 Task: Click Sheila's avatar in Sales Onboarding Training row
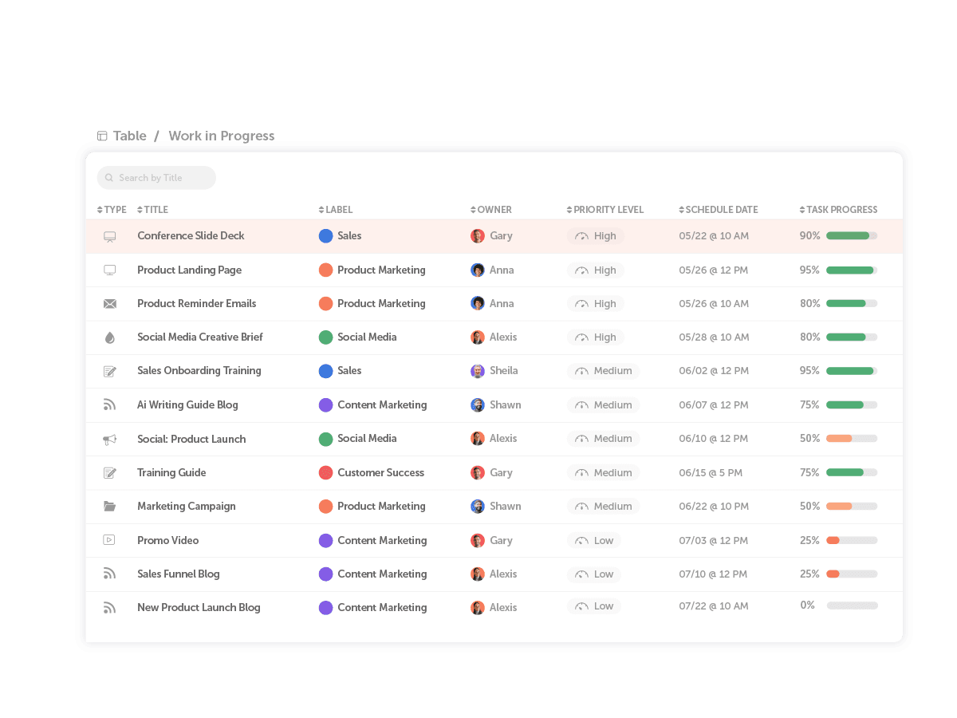point(478,371)
